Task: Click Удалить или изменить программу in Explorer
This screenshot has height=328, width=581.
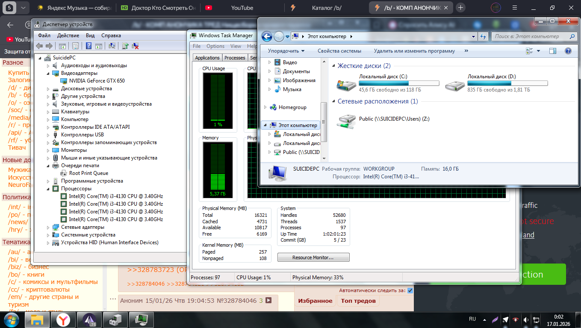Action: (414, 51)
